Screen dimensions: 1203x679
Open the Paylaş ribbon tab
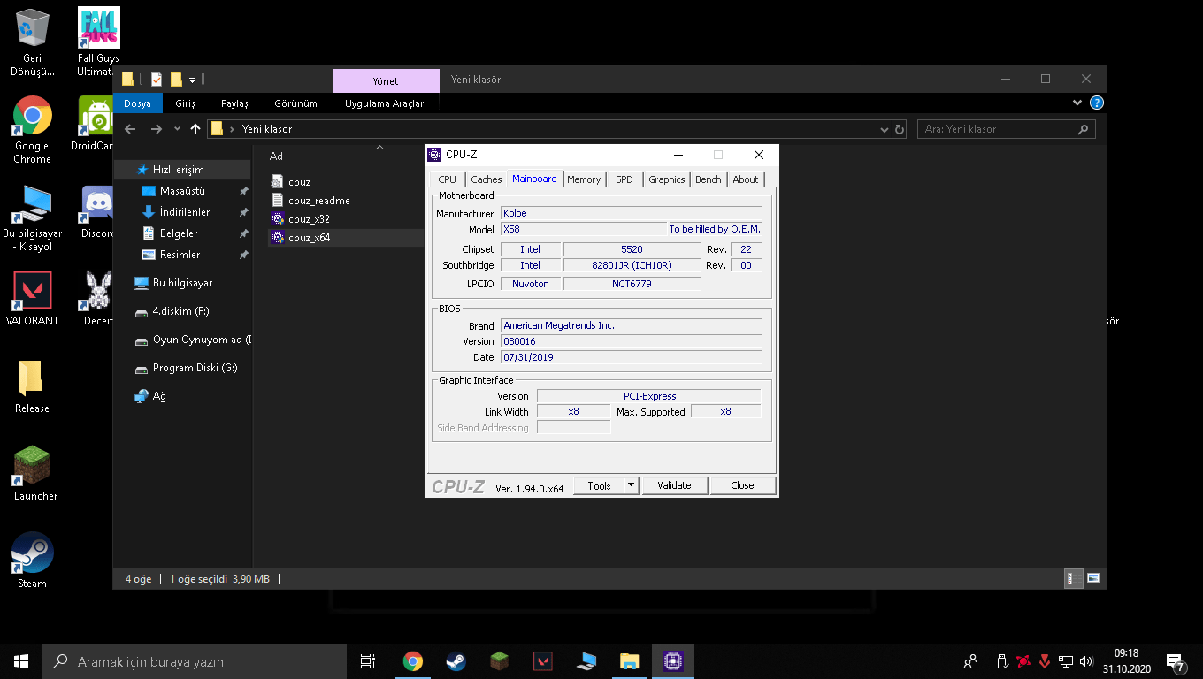[x=234, y=103]
